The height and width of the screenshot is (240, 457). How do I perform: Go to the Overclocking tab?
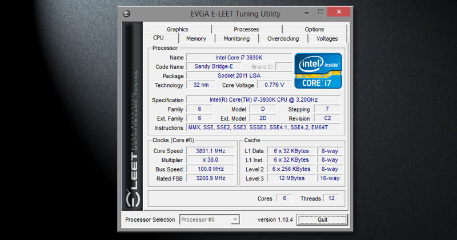point(283,38)
